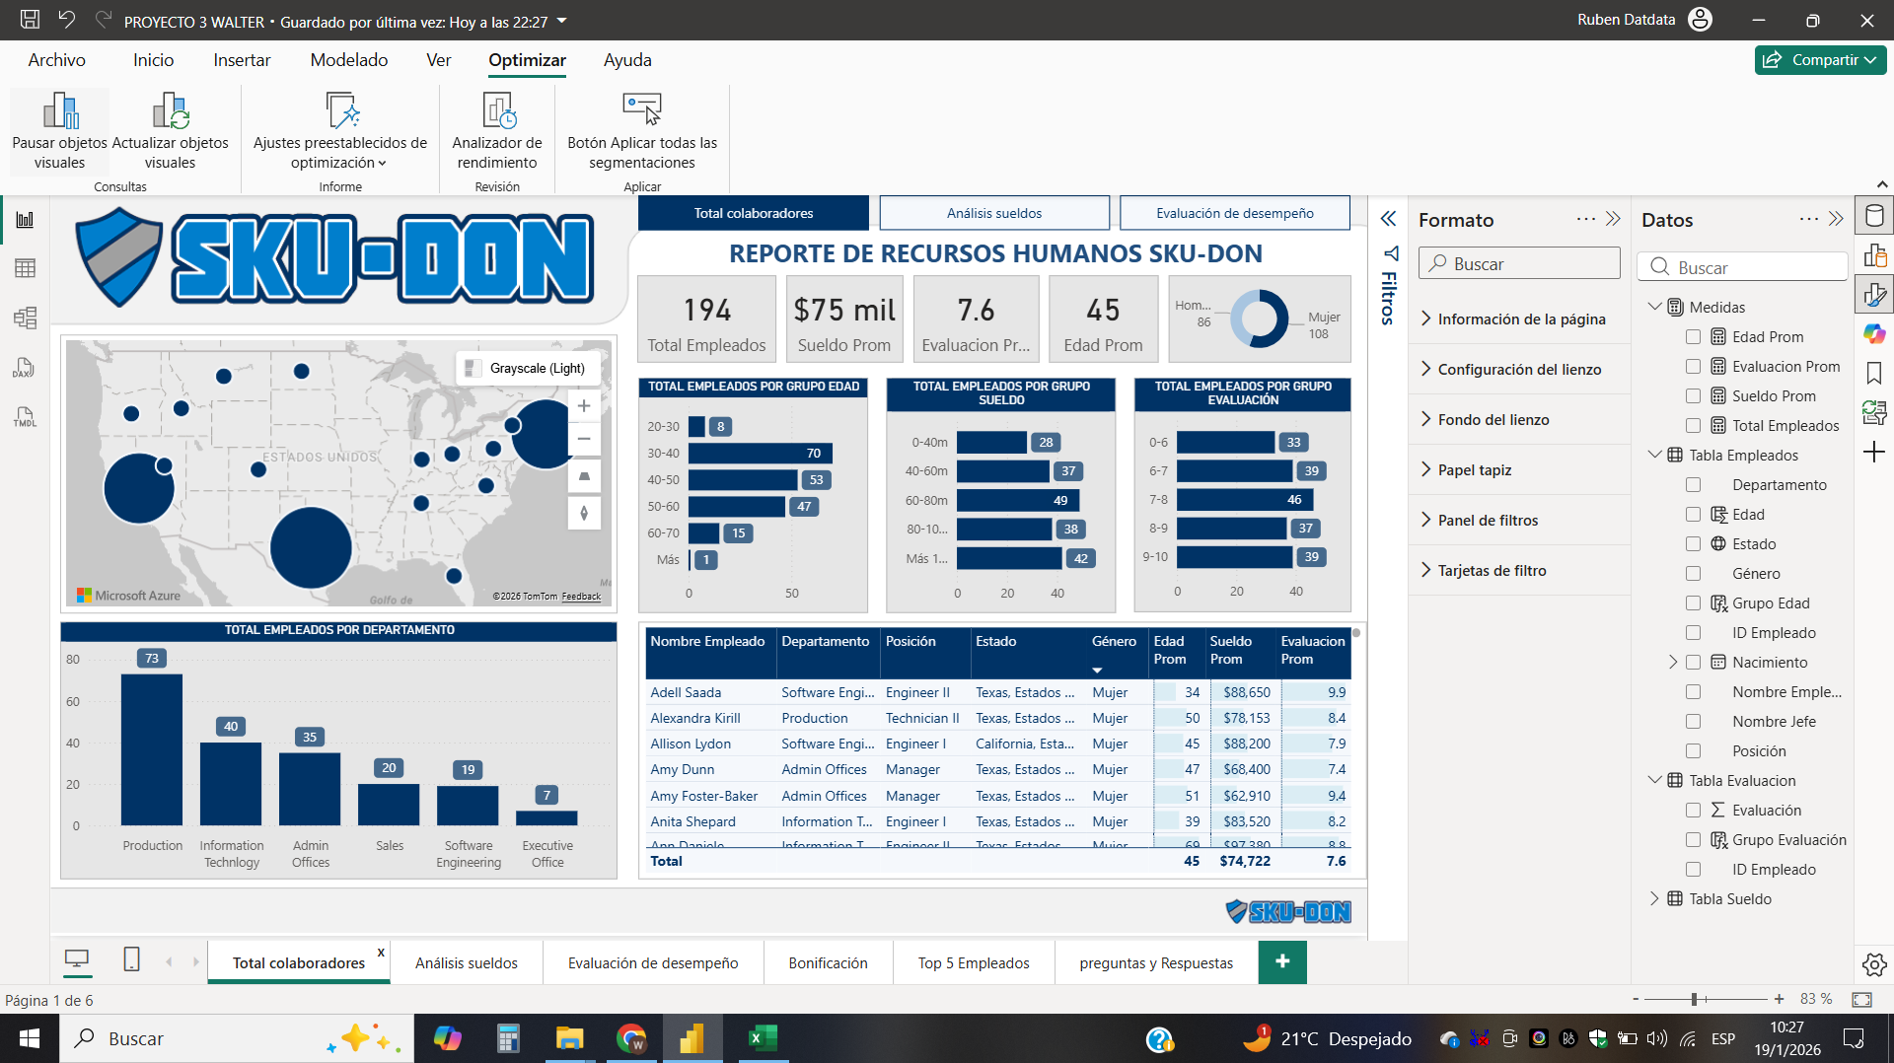Select the Evaluación de desempeño navigation button
The image size is (1894, 1063).
(1234, 212)
